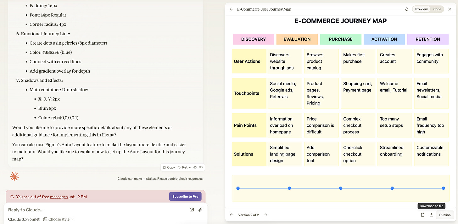Click the last dot on emotional journey line
The height and width of the screenshot is (224, 458).
[x=444, y=188]
